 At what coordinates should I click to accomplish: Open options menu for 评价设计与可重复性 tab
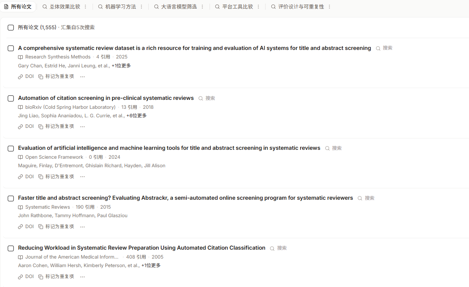click(x=330, y=6)
